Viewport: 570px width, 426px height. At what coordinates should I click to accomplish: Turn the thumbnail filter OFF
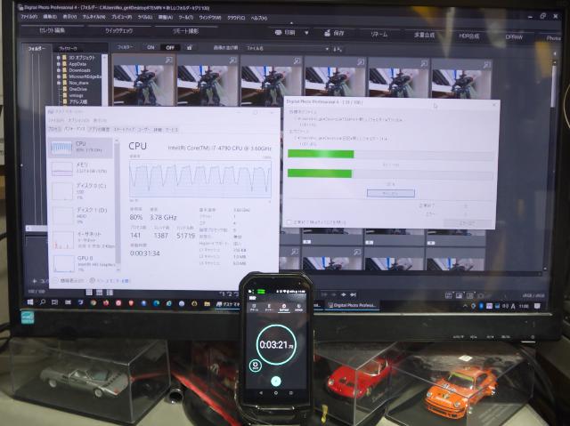tap(170, 47)
